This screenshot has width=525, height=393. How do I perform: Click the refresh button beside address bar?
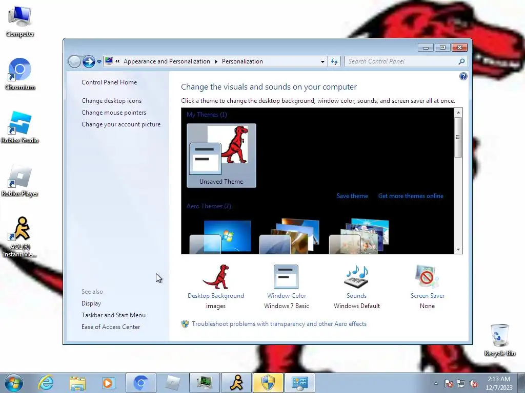point(334,61)
